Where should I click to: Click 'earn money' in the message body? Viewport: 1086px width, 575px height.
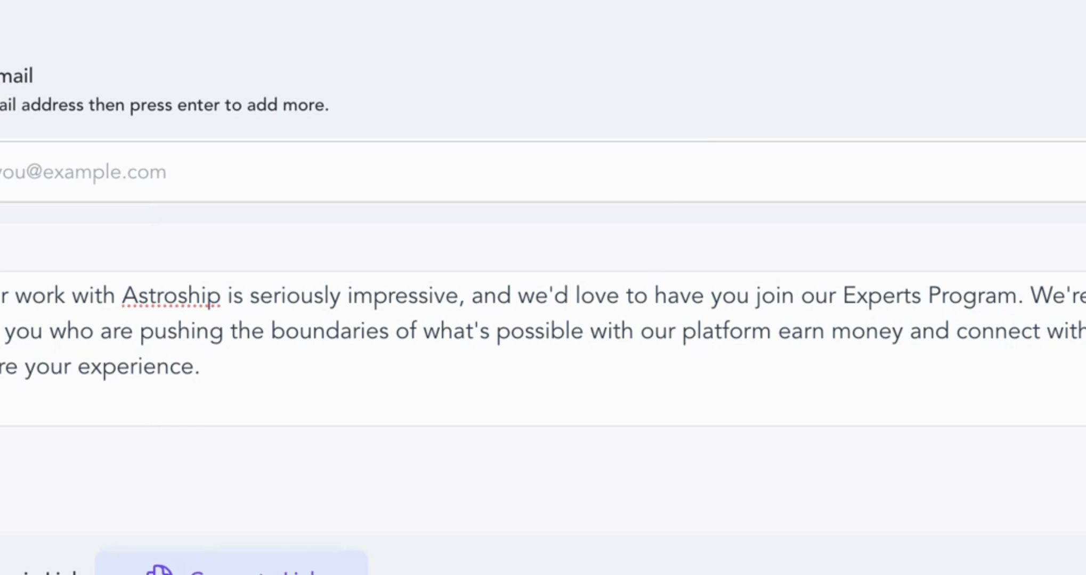click(840, 331)
